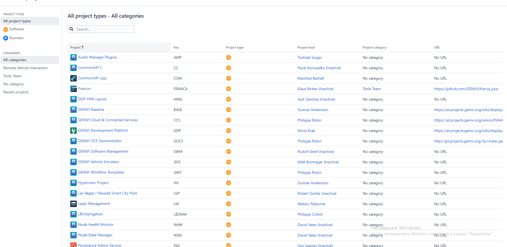Open project lead Toshiaki Isogai profile
The width and height of the screenshot is (507, 247).
coord(309,57)
